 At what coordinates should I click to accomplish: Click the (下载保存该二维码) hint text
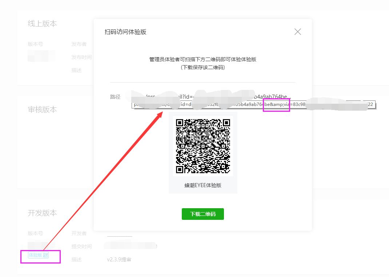203,67
